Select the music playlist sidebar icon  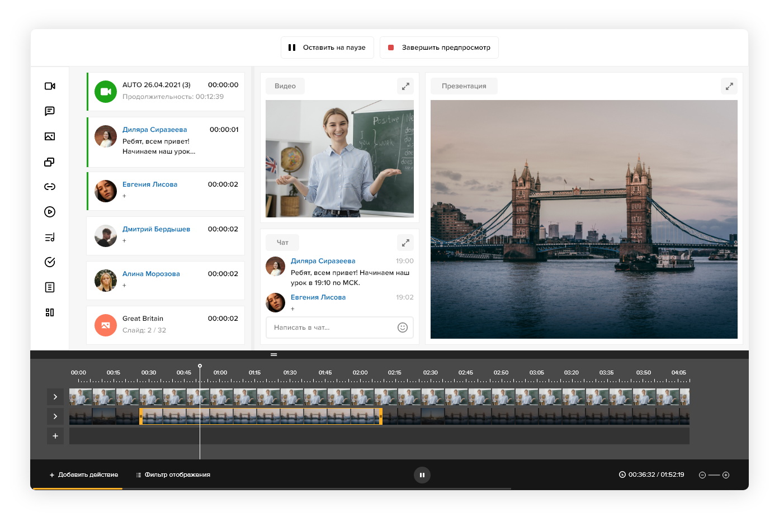pyautogui.click(x=50, y=238)
